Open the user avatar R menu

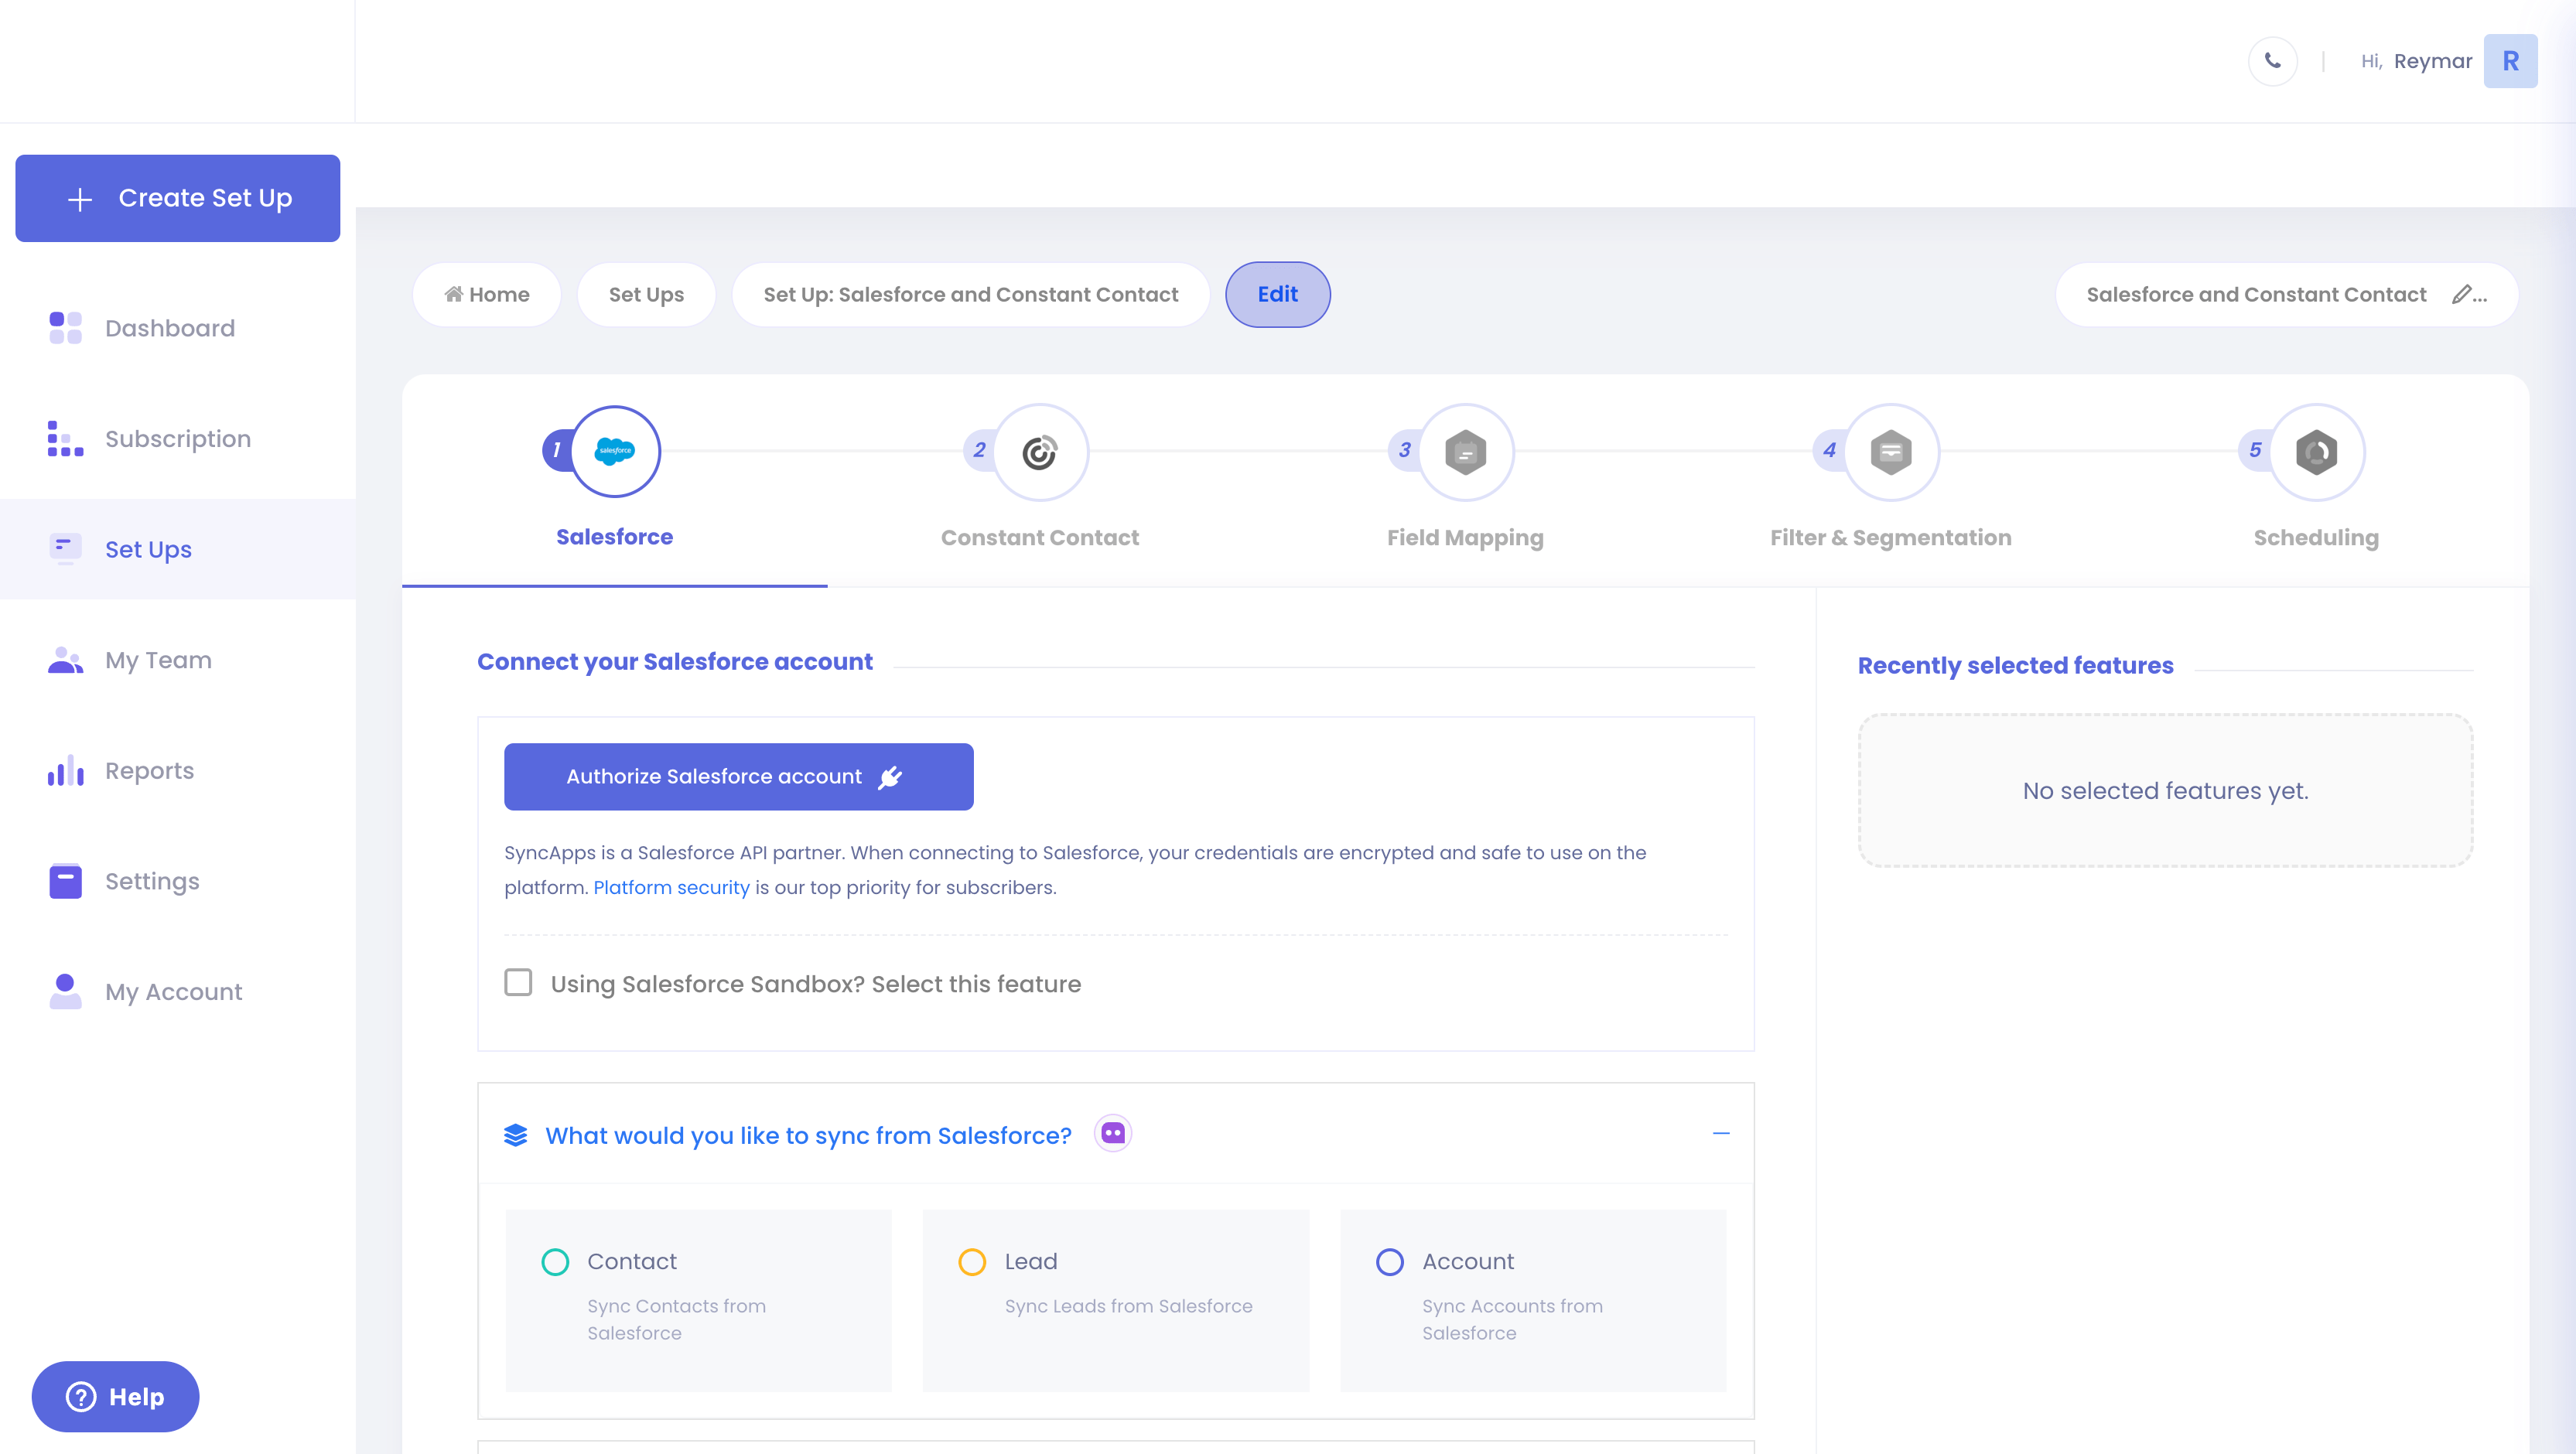(2510, 61)
